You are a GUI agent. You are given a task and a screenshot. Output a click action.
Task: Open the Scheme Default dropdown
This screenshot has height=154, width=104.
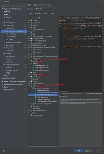(46, 9)
